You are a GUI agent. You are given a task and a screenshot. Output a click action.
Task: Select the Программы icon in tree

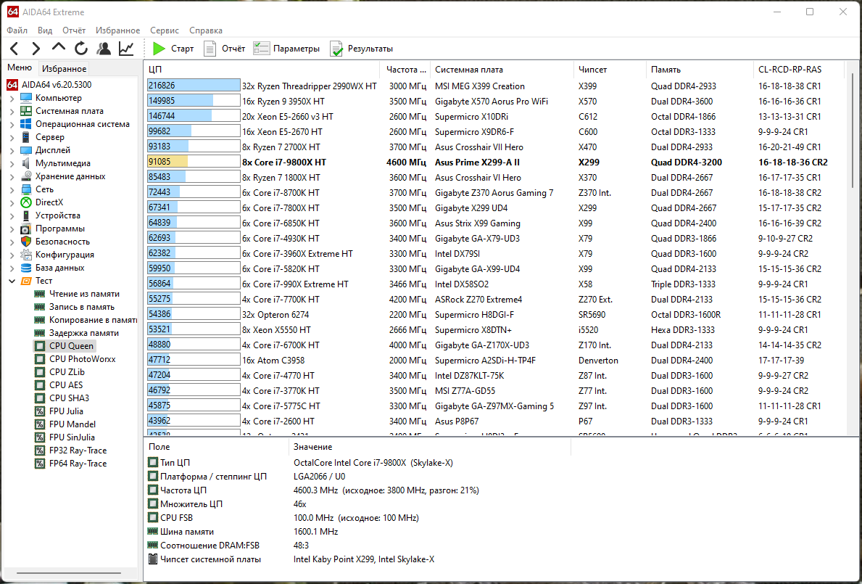(26, 229)
